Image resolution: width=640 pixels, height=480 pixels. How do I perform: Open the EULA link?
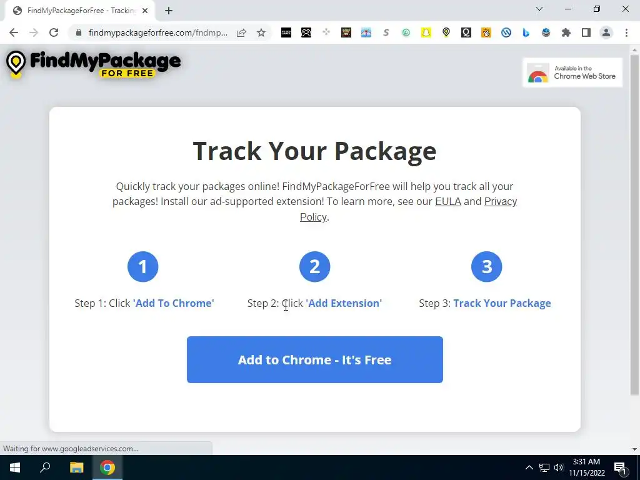(447, 201)
